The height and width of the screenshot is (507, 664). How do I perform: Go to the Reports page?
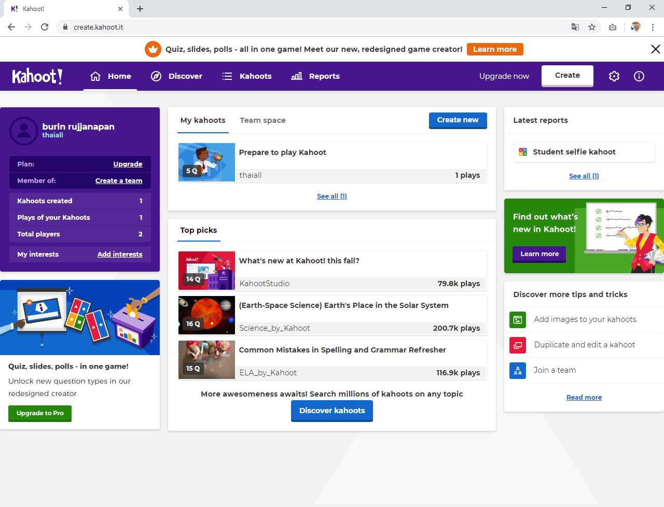point(315,76)
